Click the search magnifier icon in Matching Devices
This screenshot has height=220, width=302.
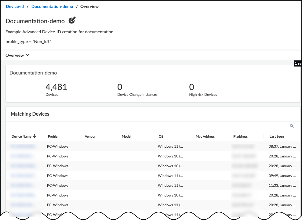[292, 126]
